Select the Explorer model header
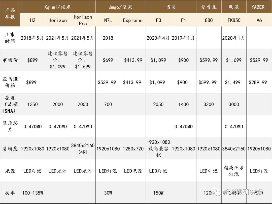The image size is (272, 204). 133,20
